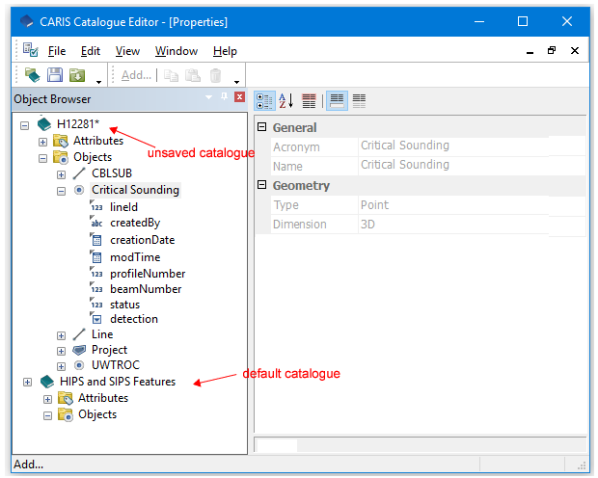Expand the UWTROC object node
The image size is (598, 478).
pos(62,366)
